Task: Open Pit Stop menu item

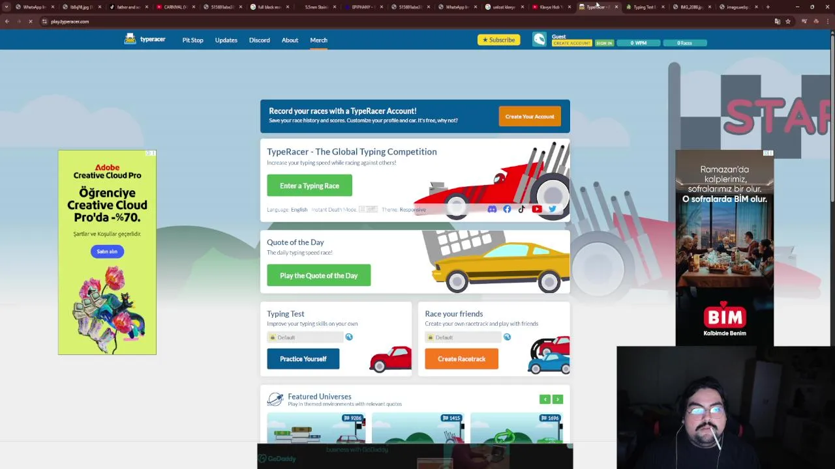Action: (192, 40)
